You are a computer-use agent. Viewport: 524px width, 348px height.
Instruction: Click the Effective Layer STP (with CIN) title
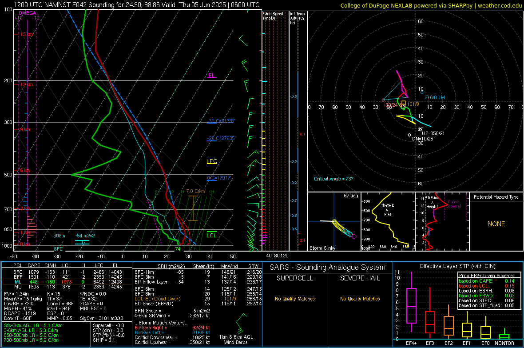pyautogui.click(x=457, y=266)
